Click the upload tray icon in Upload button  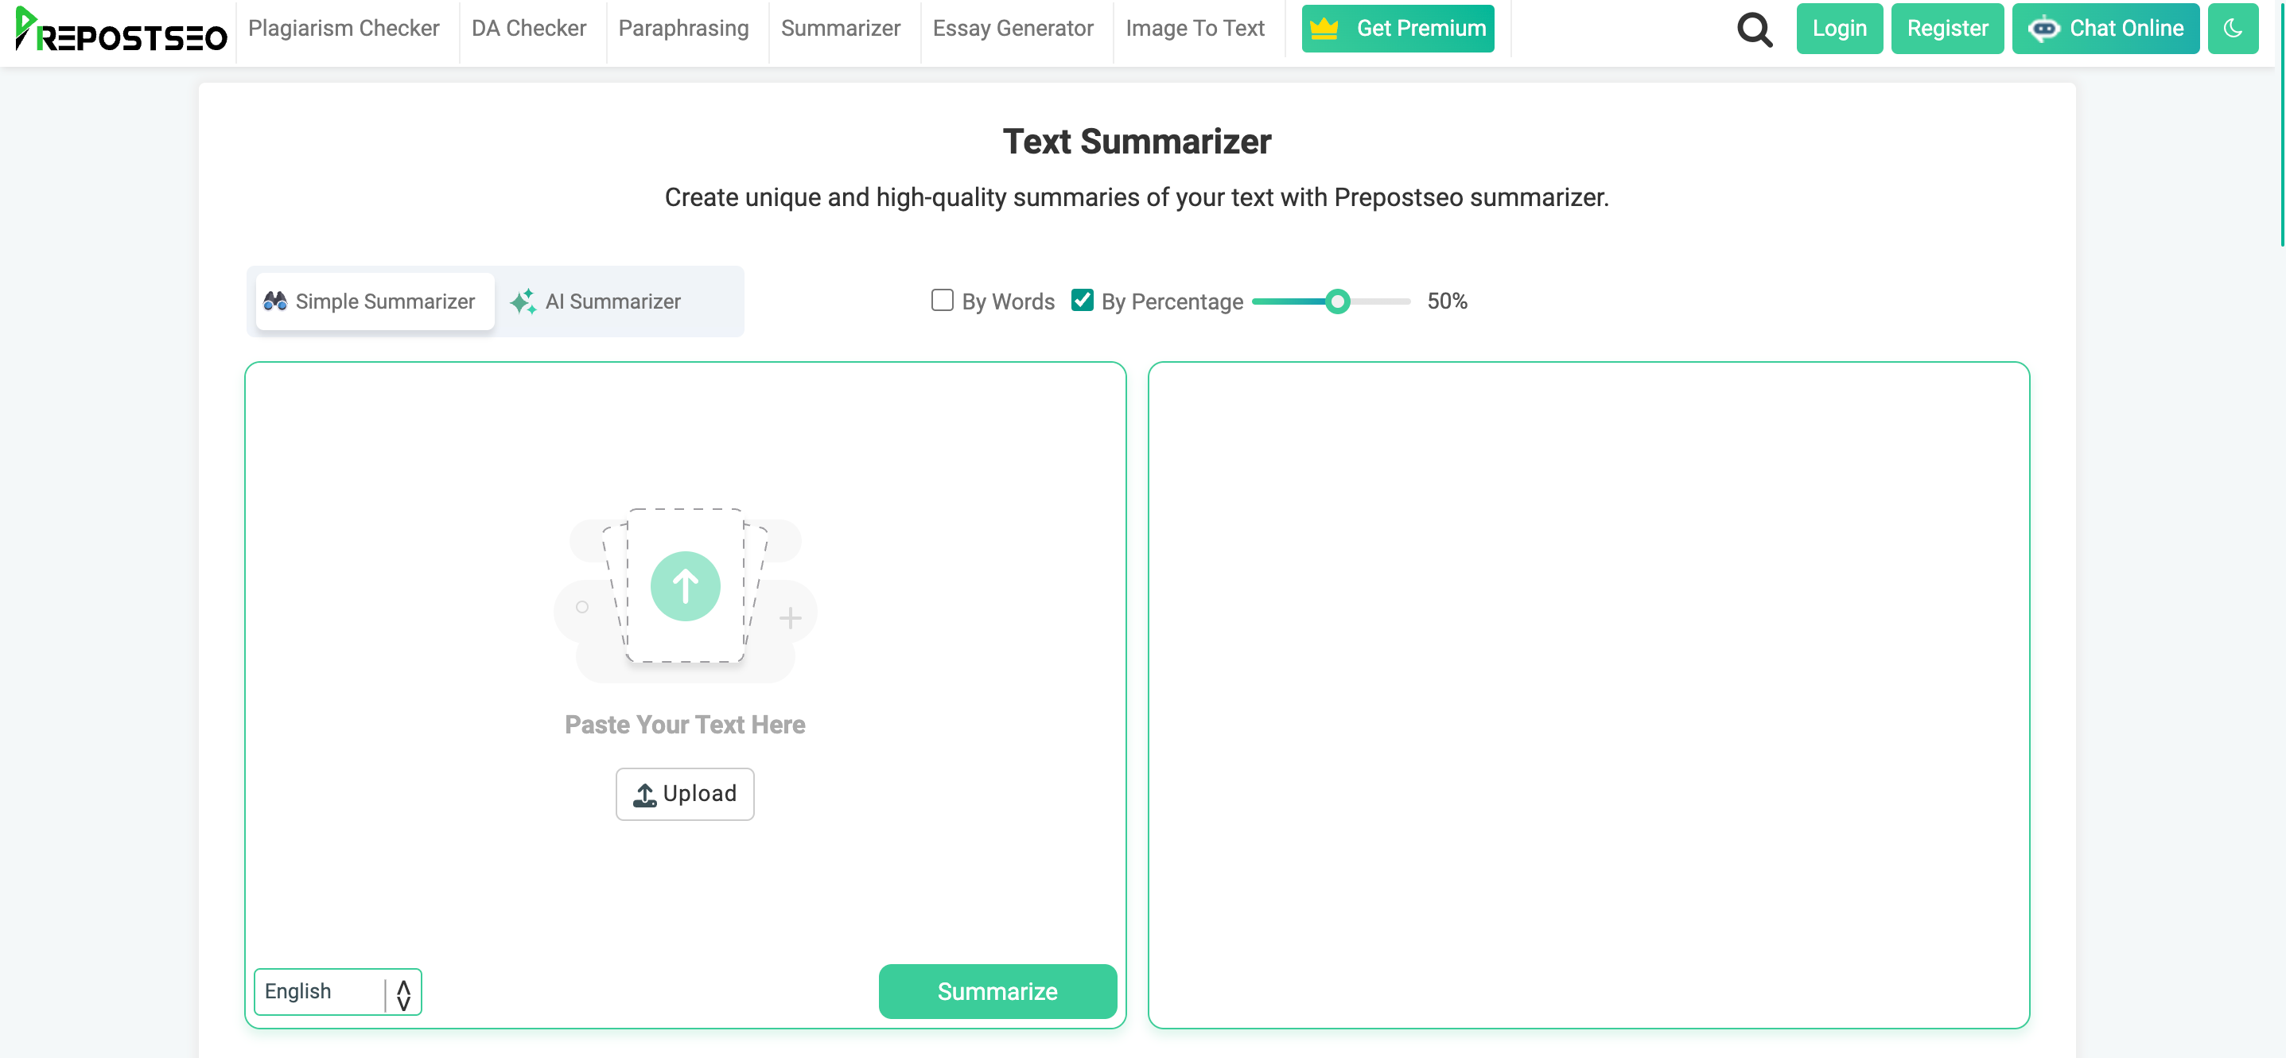point(645,795)
